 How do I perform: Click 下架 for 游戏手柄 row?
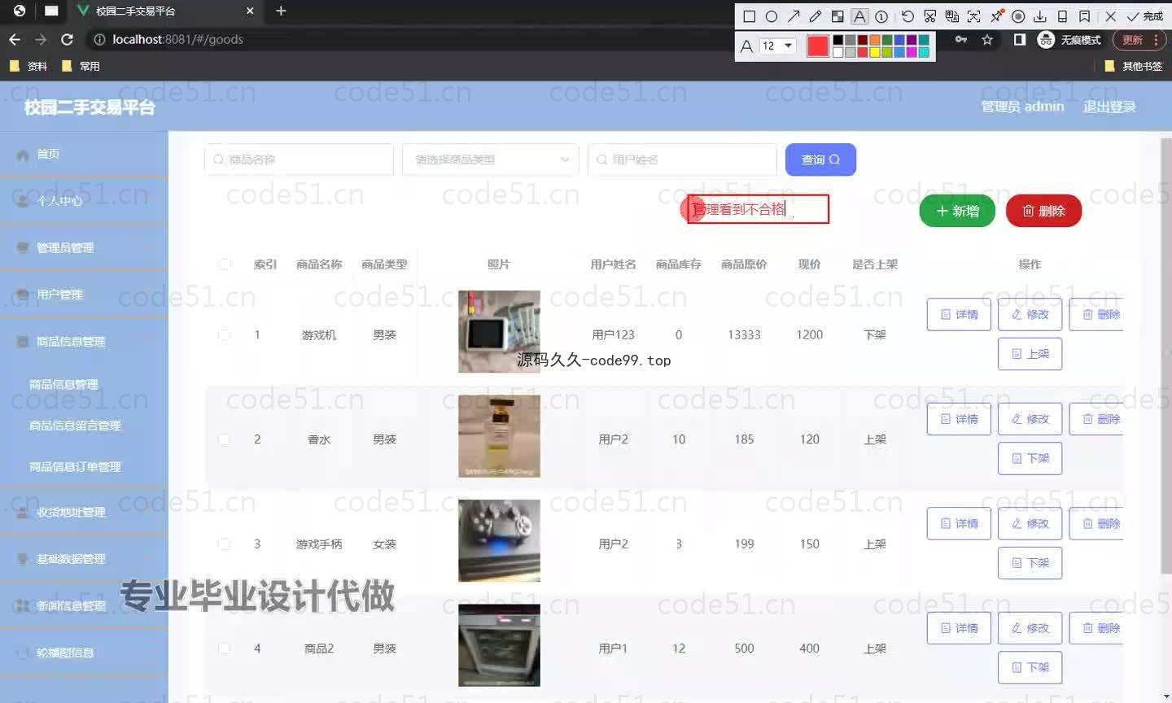click(x=1030, y=563)
